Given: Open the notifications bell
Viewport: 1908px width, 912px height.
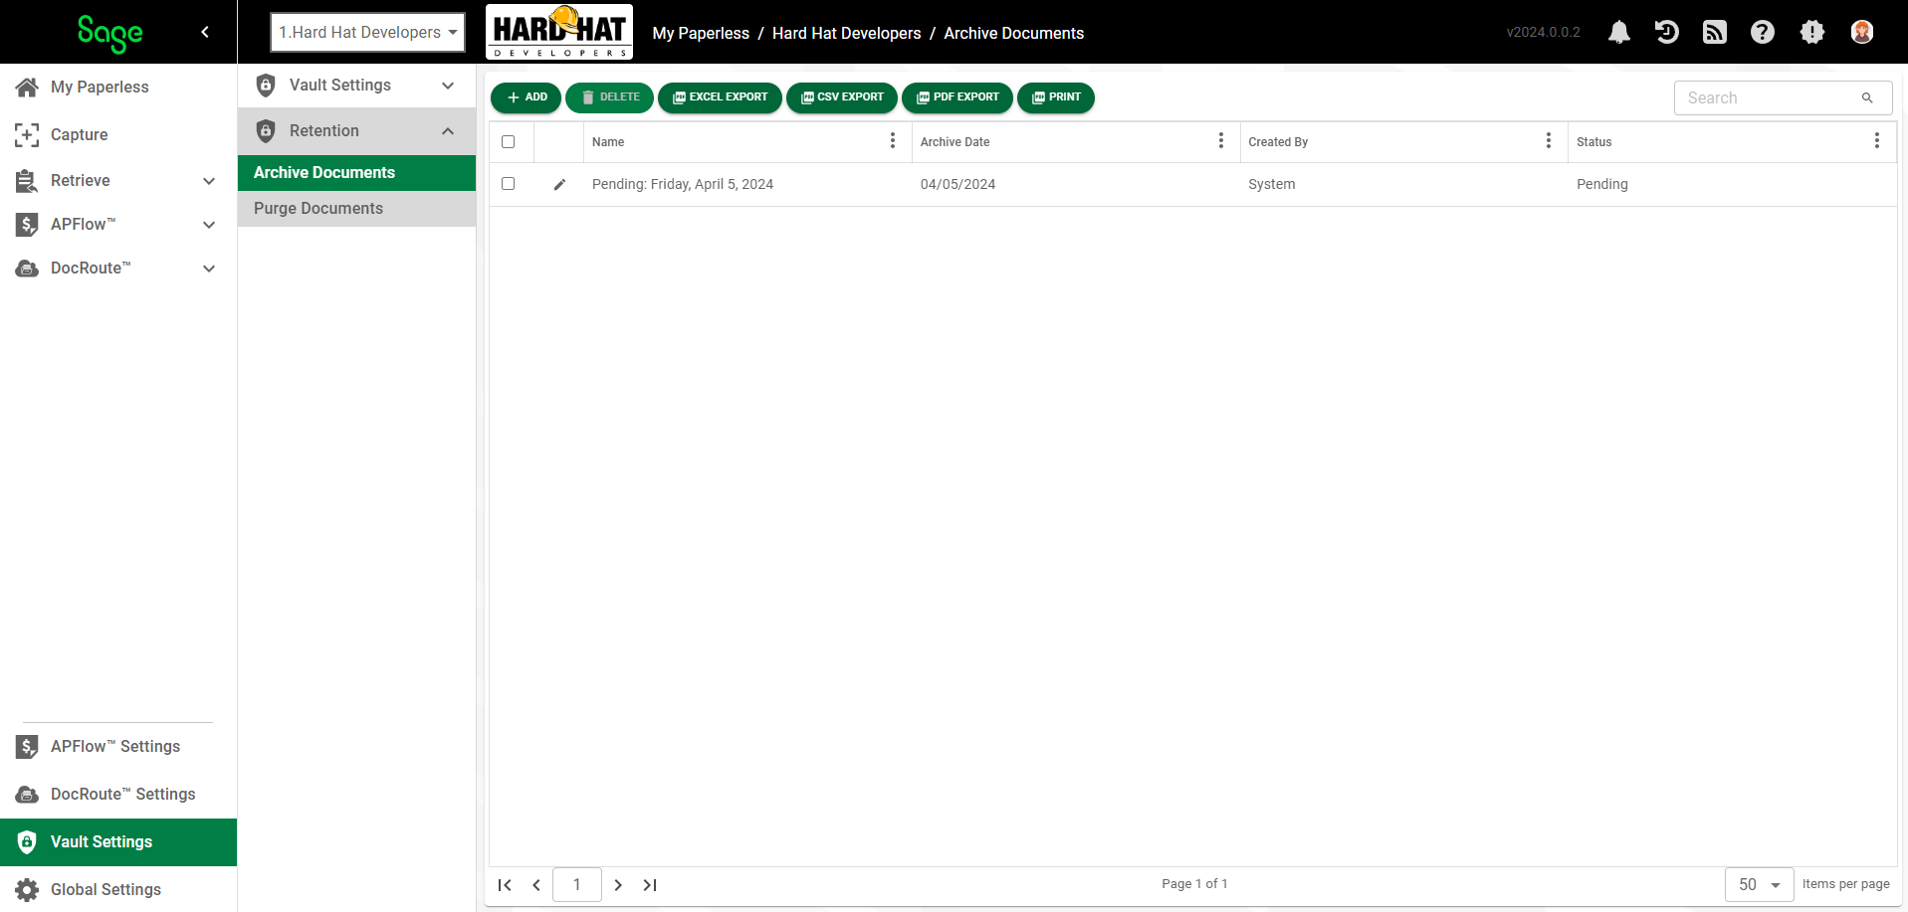Looking at the screenshot, I should (1619, 32).
